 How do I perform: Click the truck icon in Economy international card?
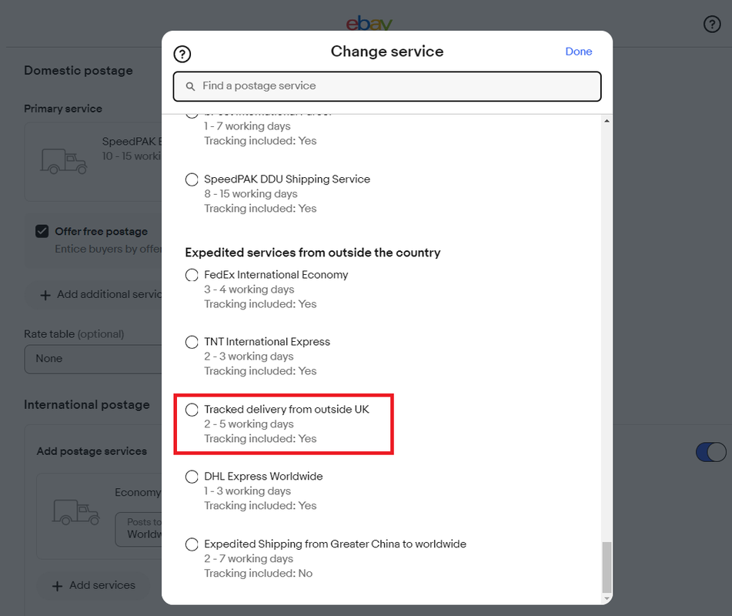76,512
